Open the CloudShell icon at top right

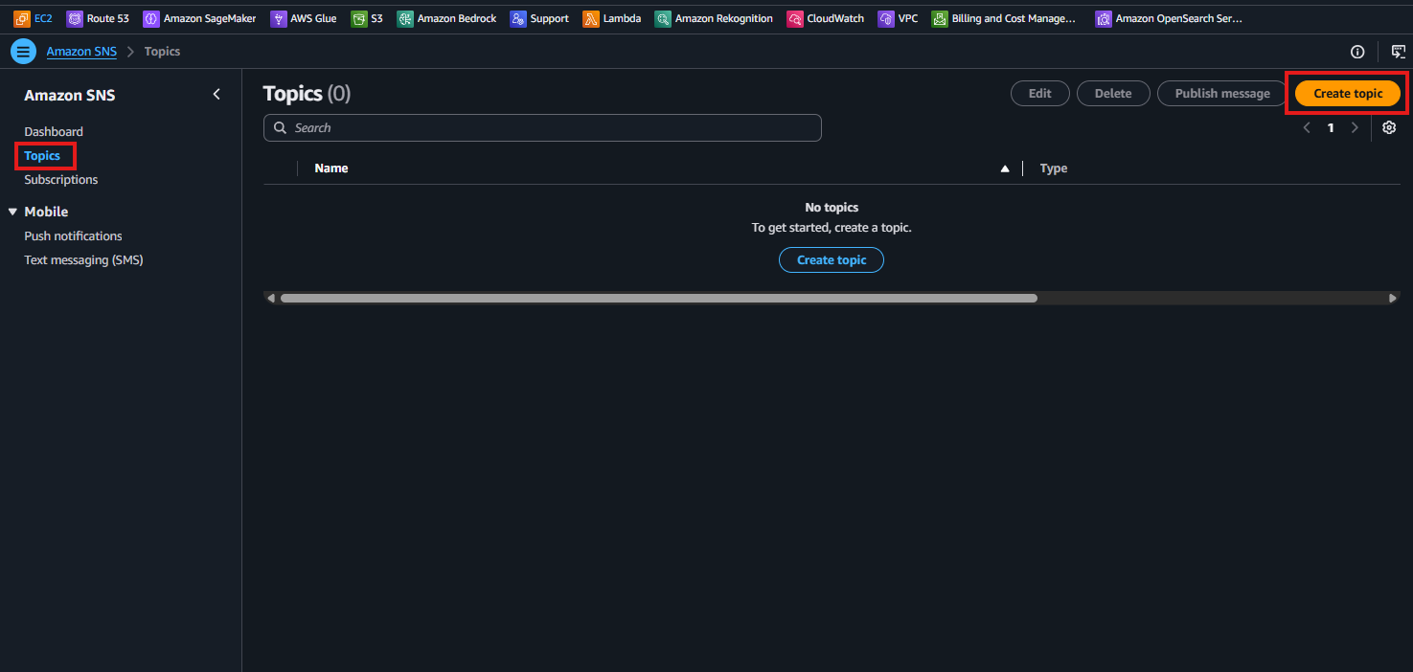(x=1399, y=52)
